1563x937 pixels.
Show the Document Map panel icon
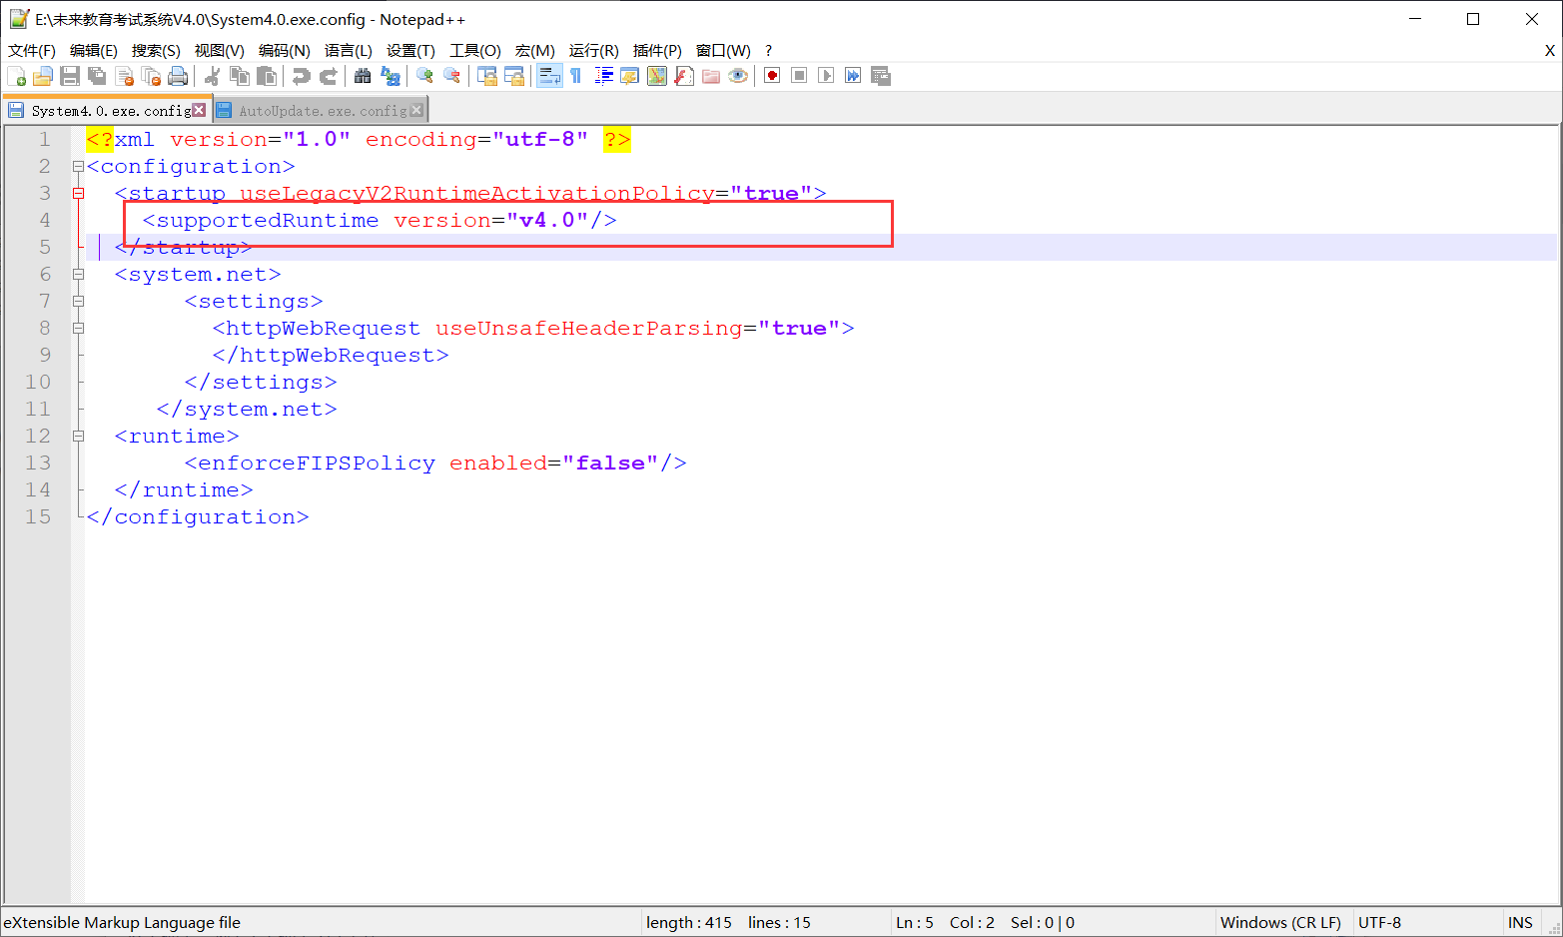(x=657, y=76)
